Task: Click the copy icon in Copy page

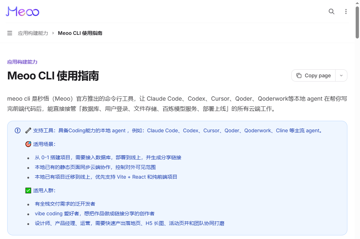Action: point(299,75)
